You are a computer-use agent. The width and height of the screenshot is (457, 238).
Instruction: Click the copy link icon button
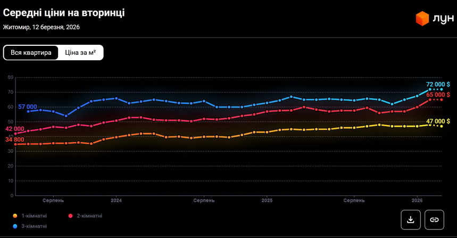434,219
